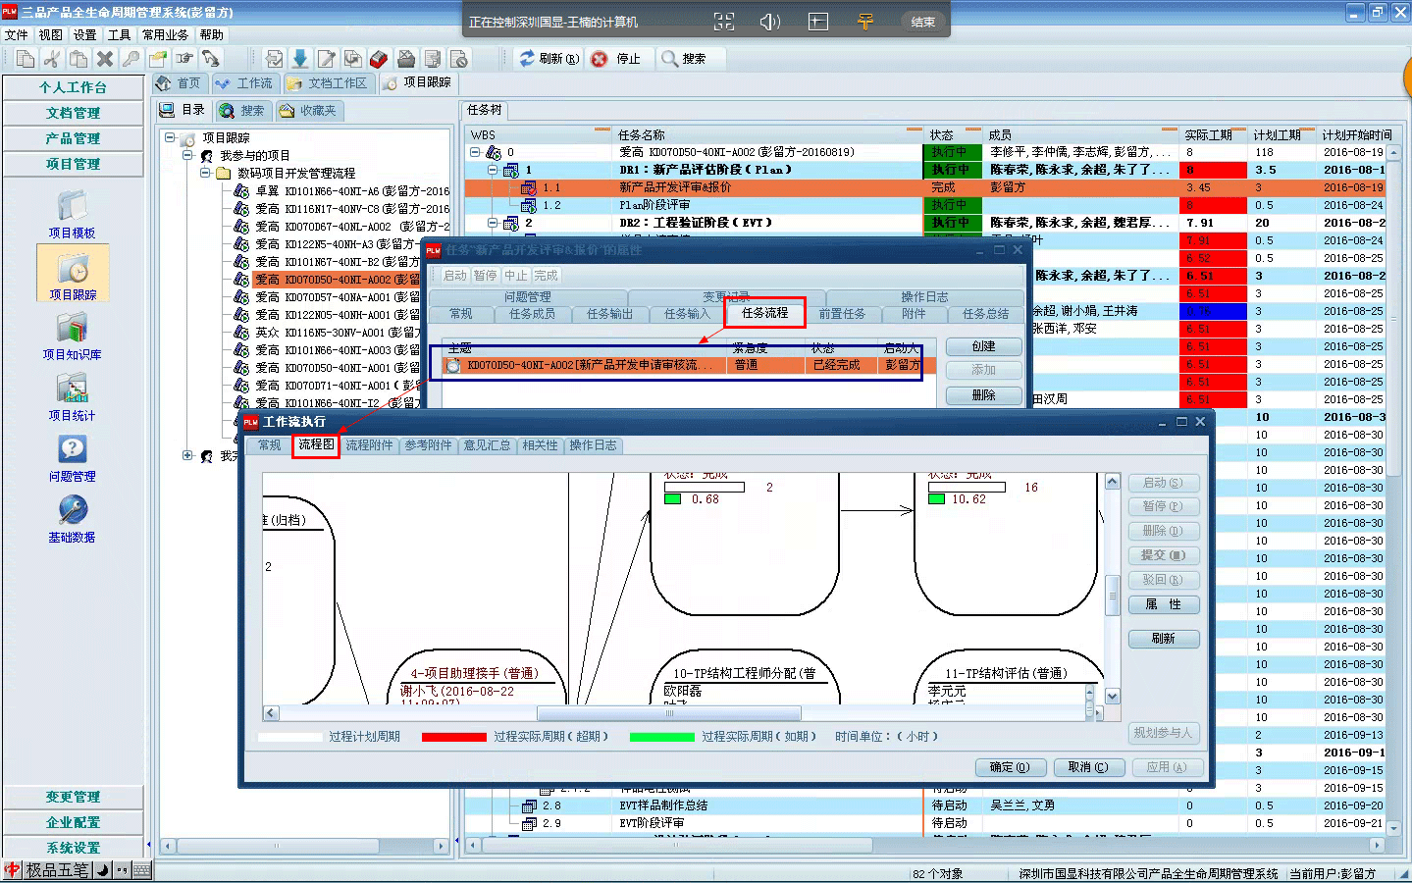Collapse WBS task 1 in the task tree
This screenshot has height=883, width=1412.
(493, 170)
